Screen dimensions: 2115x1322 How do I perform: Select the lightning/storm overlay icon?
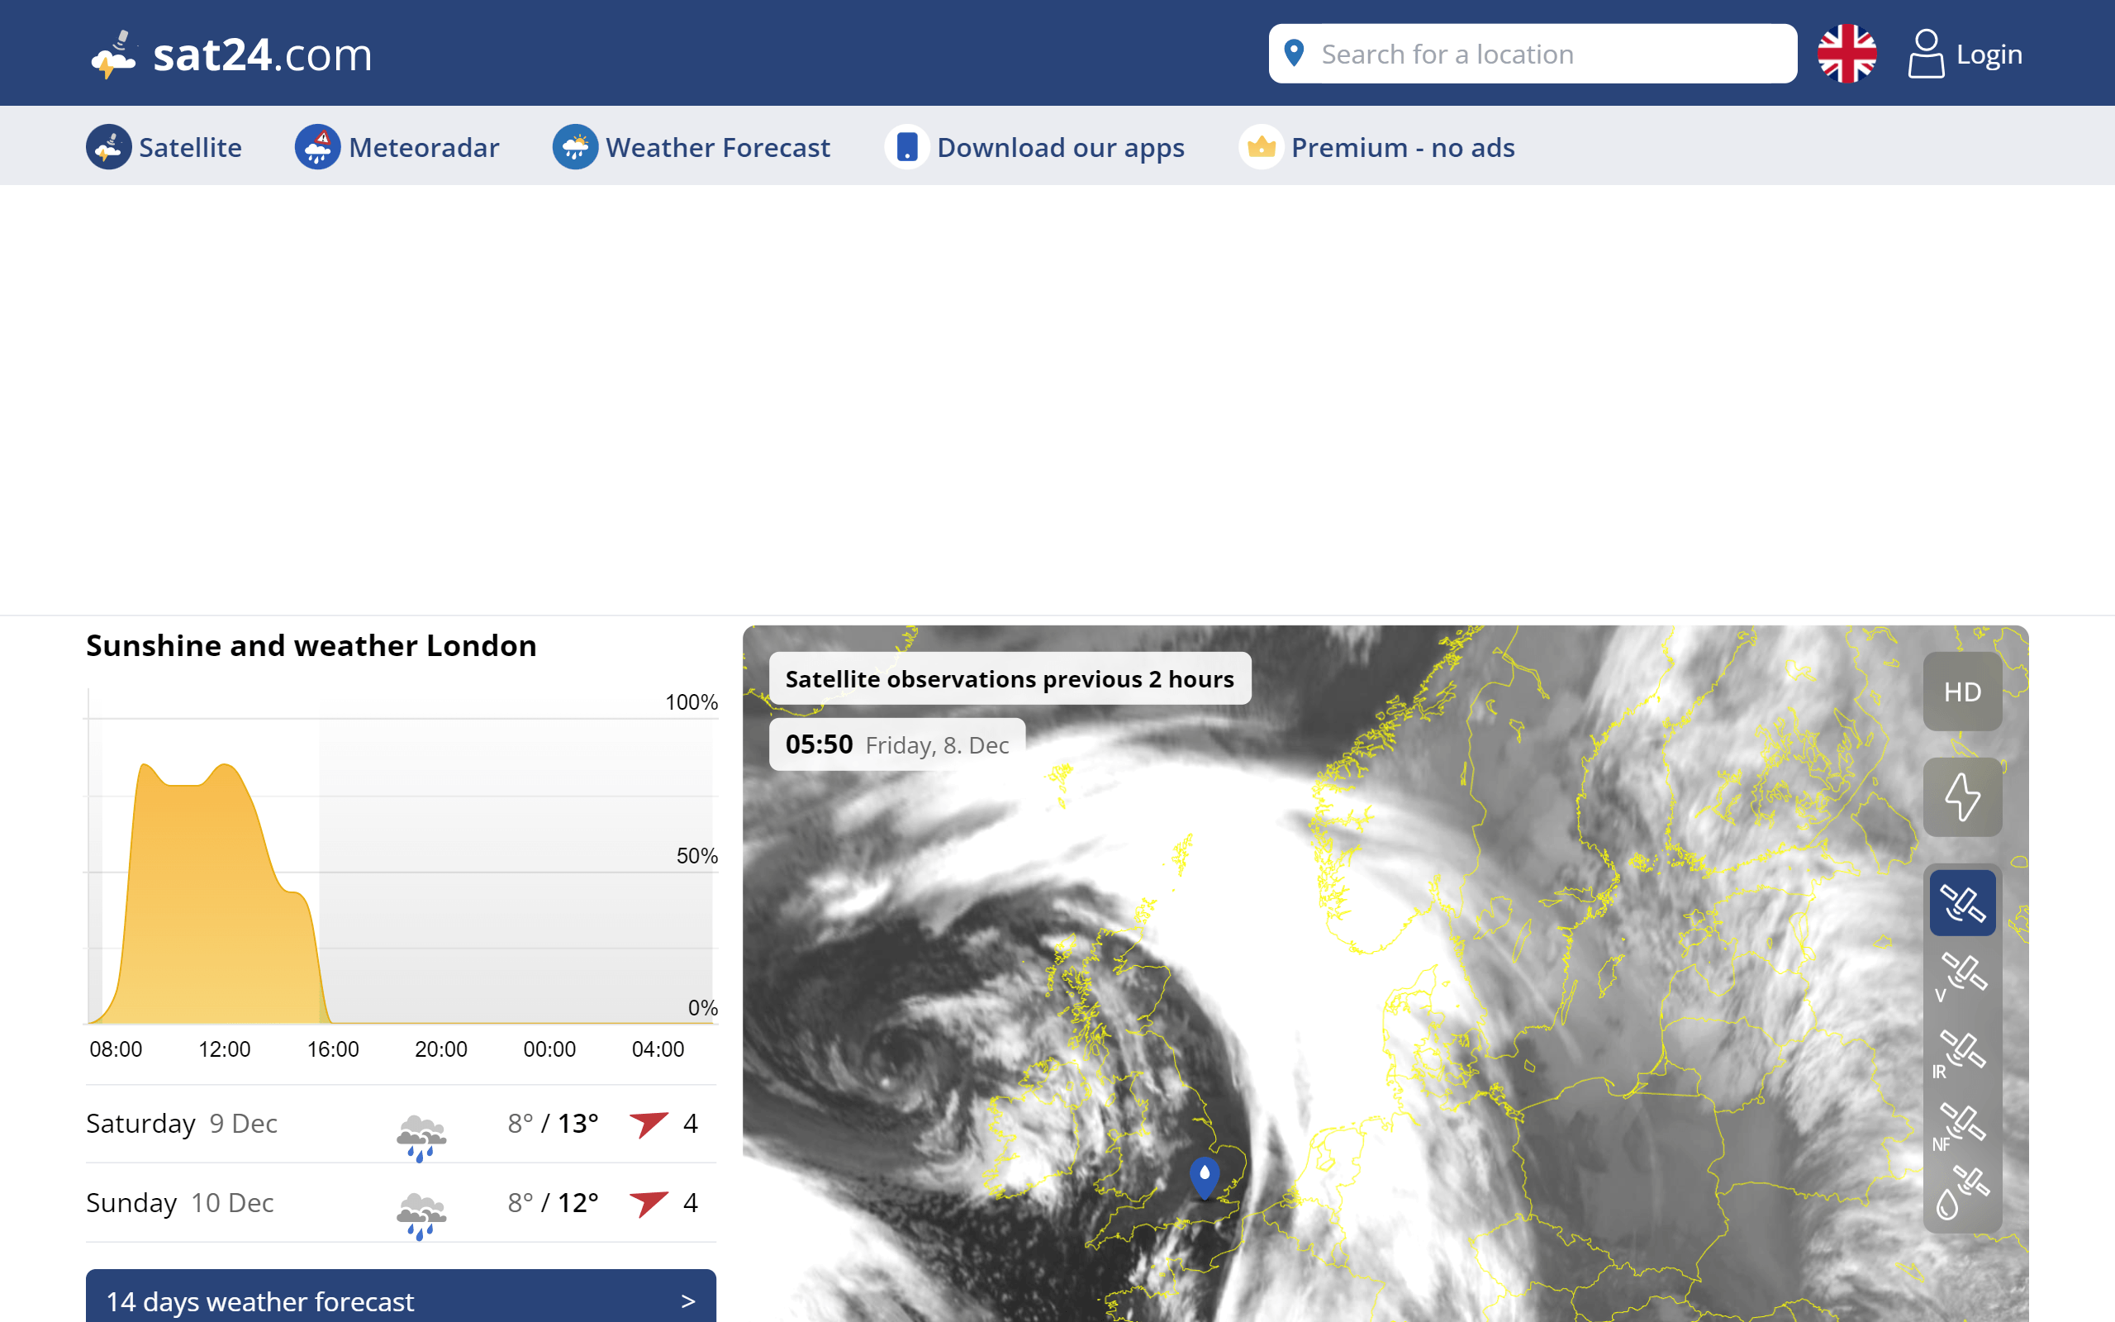click(x=1963, y=798)
